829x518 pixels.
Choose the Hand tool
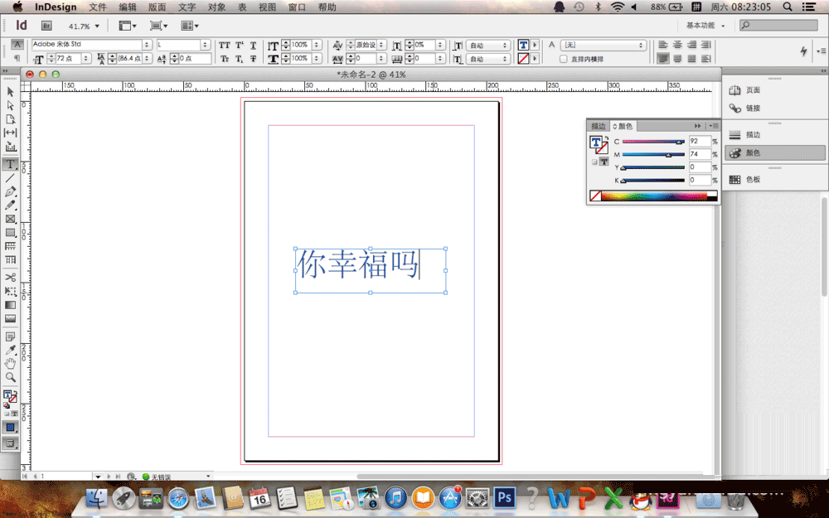[10, 361]
